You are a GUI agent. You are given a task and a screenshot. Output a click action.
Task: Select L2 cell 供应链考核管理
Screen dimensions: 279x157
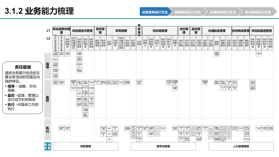click(x=67, y=43)
